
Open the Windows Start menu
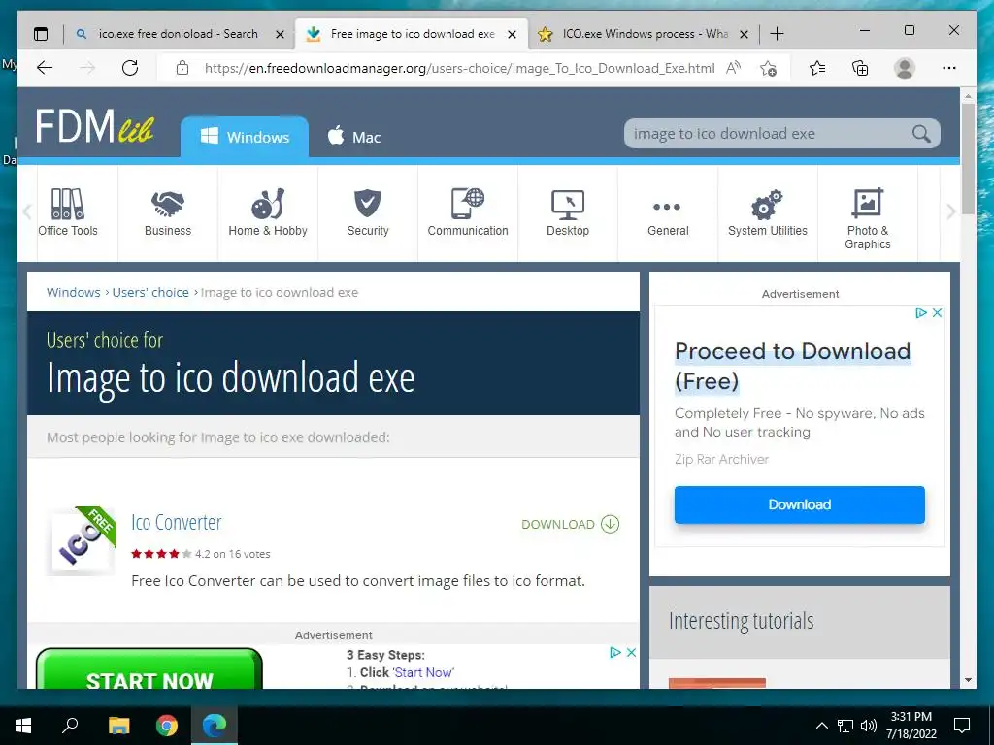coord(23,726)
